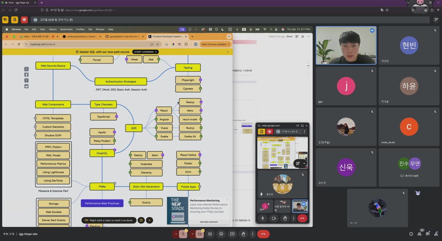Click the calendar icon beside TIP popup

tap(141, 220)
